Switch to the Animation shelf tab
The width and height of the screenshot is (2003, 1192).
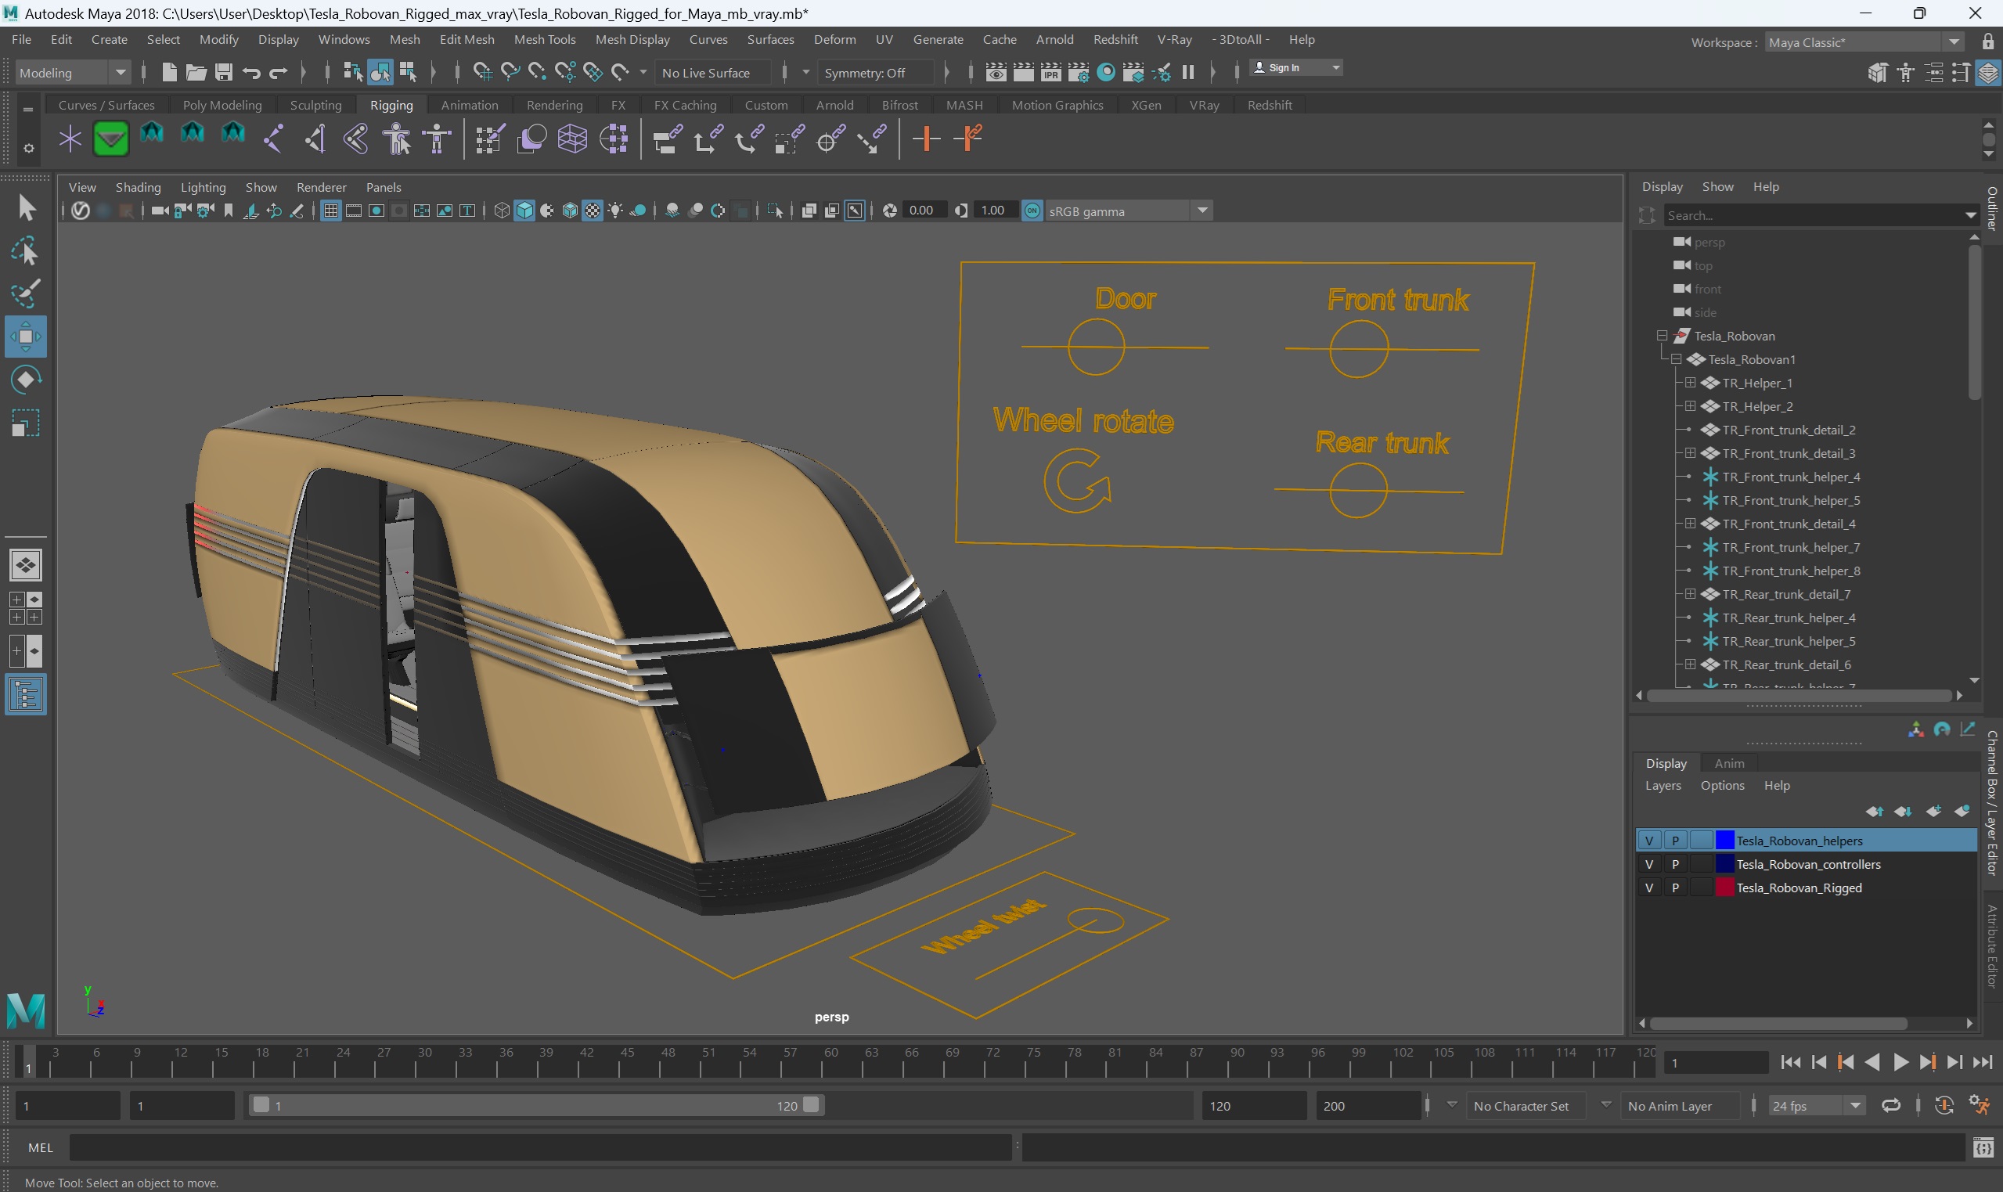469,105
